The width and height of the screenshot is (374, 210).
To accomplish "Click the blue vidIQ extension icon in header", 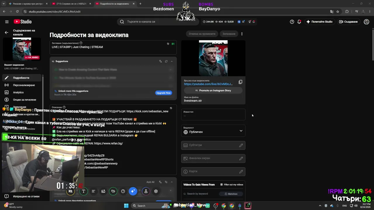I will point(239,22).
